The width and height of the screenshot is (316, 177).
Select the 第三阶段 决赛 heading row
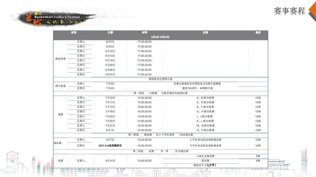[x=161, y=151]
